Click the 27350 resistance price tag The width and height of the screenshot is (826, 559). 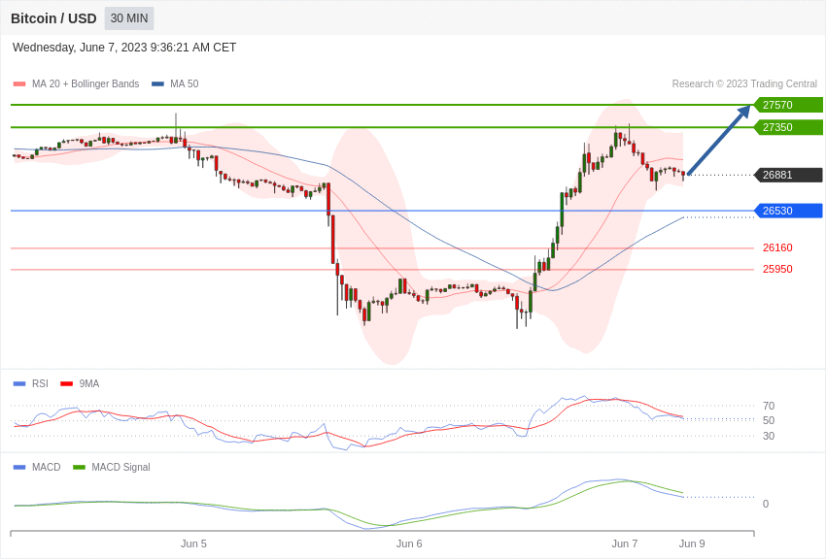[x=788, y=127]
